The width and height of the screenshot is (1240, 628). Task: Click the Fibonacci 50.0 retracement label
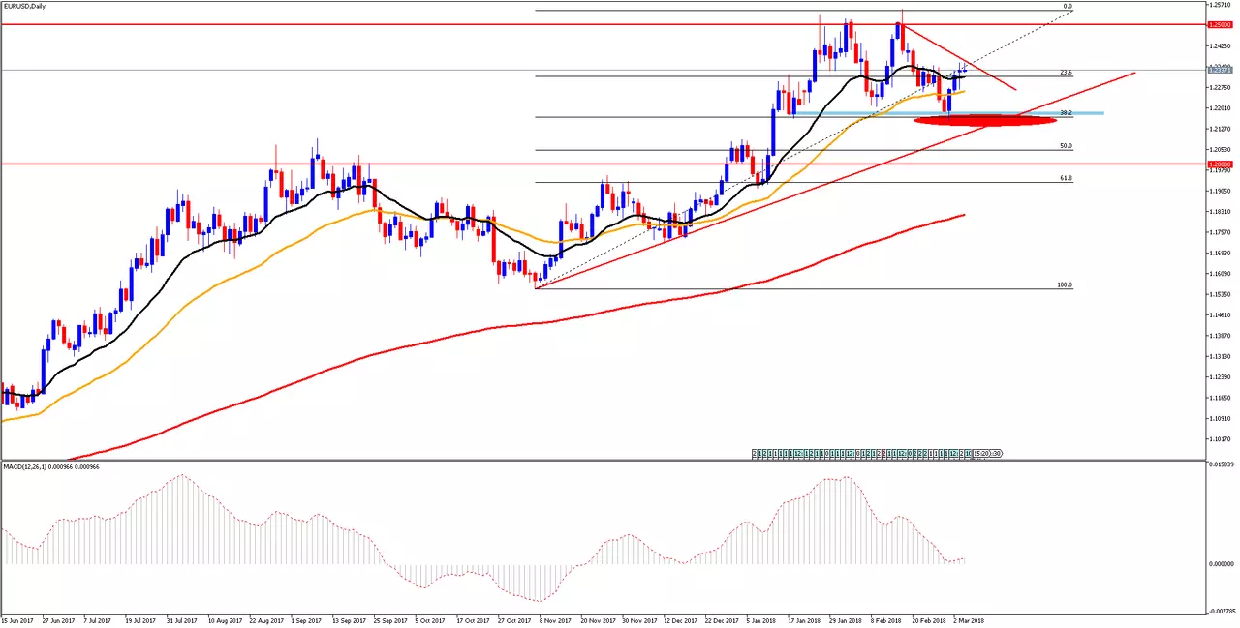click(x=1066, y=146)
